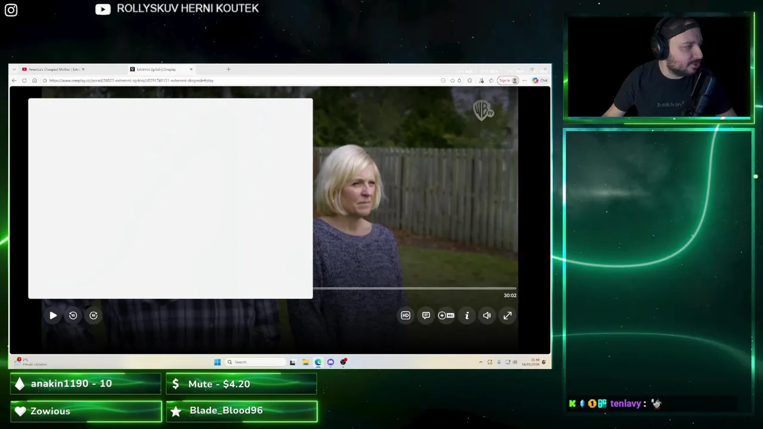Enter fullscreen mode in the player

coord(507,316)
